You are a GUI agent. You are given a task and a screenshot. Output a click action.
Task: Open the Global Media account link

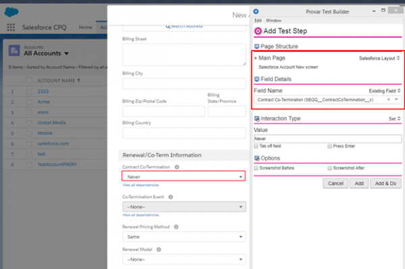51,123
